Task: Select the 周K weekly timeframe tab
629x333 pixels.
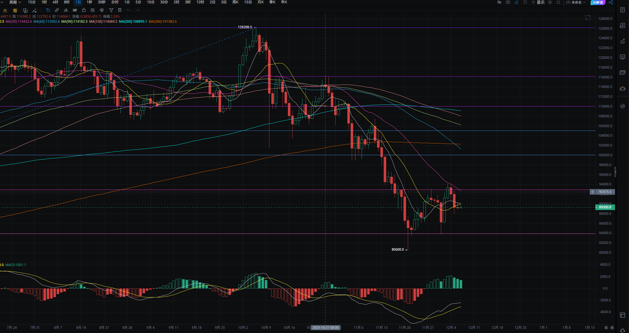Action: point(235,2)
